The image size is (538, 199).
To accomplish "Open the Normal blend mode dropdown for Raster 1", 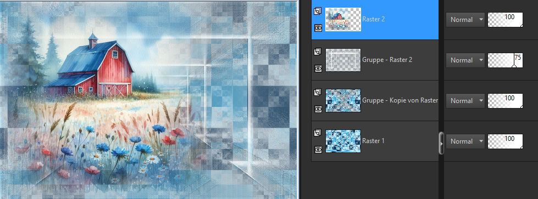I will [465, 141].
